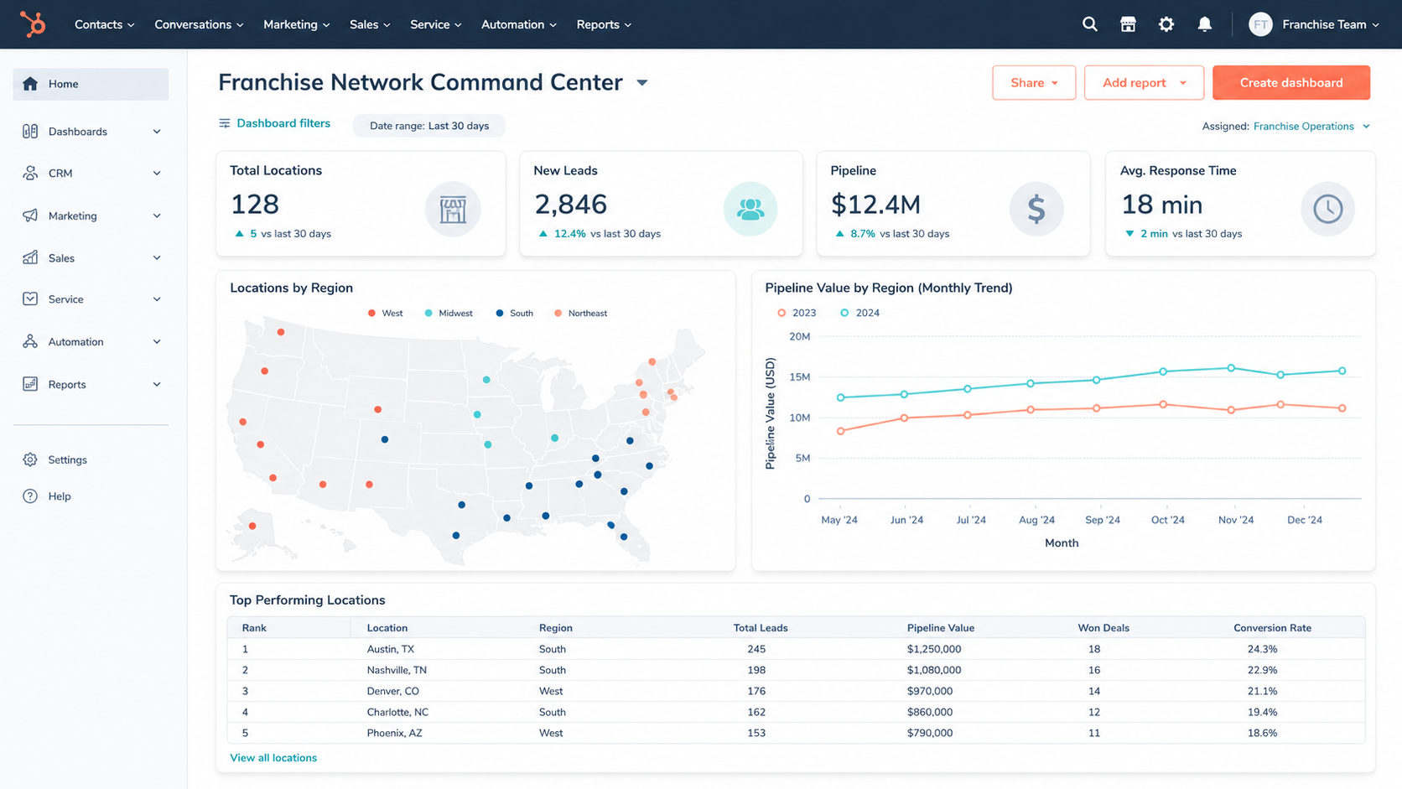
Task: Click the Austin, TX location cell
Action: (x=391, y=649)
